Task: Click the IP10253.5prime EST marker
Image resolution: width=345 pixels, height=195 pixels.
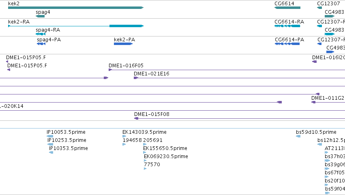Action: 50,144
